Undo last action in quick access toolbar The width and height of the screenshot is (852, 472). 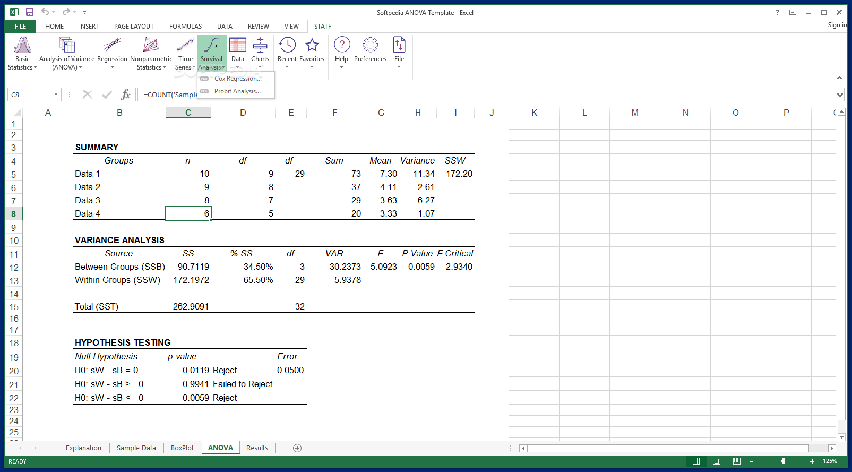click(x=45, y=12)
